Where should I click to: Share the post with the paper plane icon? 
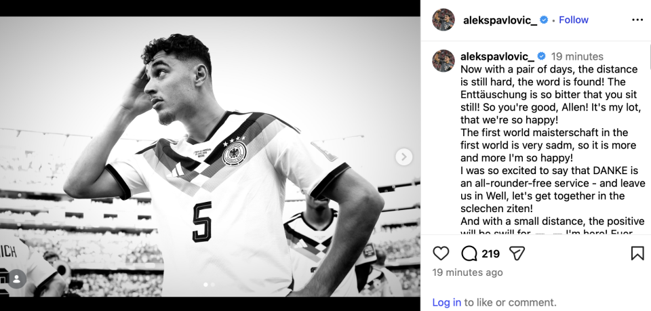[x=517, y=253]
